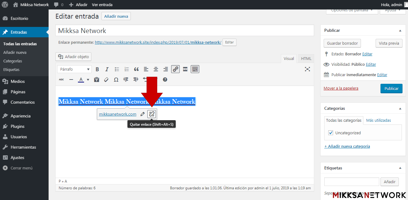Click the blue Publicar button
This screenshot has height=200, width=408.
pyautogui.click(x=391, y=88)
